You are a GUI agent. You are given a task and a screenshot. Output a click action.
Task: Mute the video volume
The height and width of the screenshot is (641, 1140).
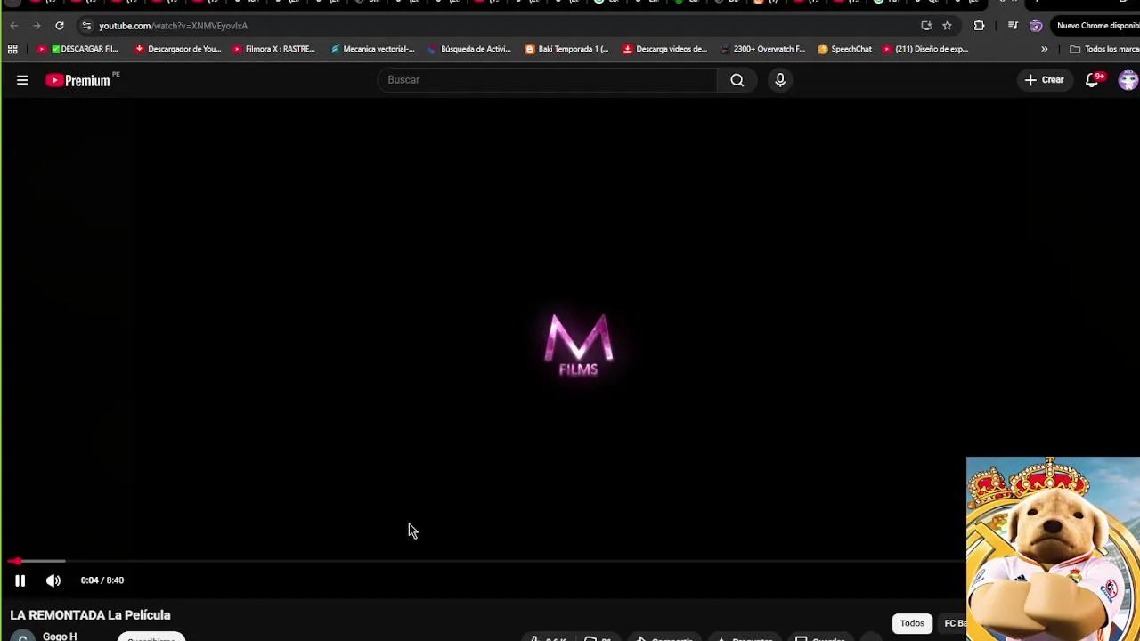(x=53, y=580)
